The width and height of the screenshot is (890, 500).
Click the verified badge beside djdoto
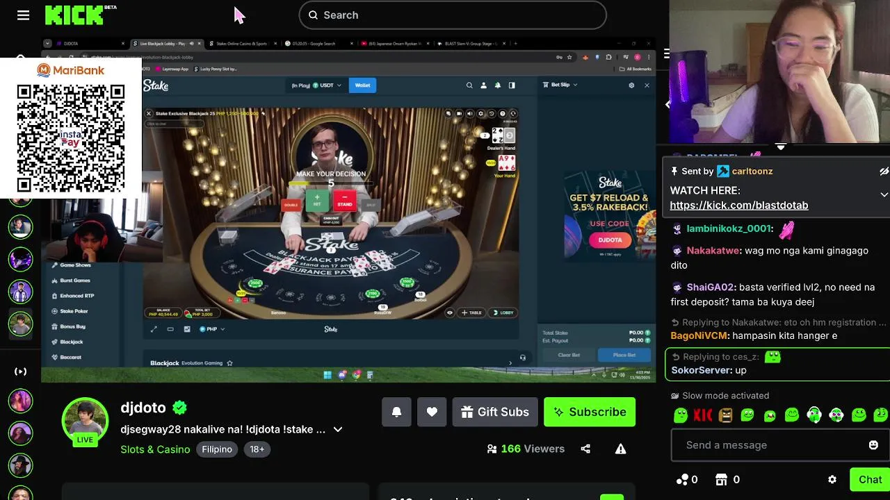click(179, 408)
